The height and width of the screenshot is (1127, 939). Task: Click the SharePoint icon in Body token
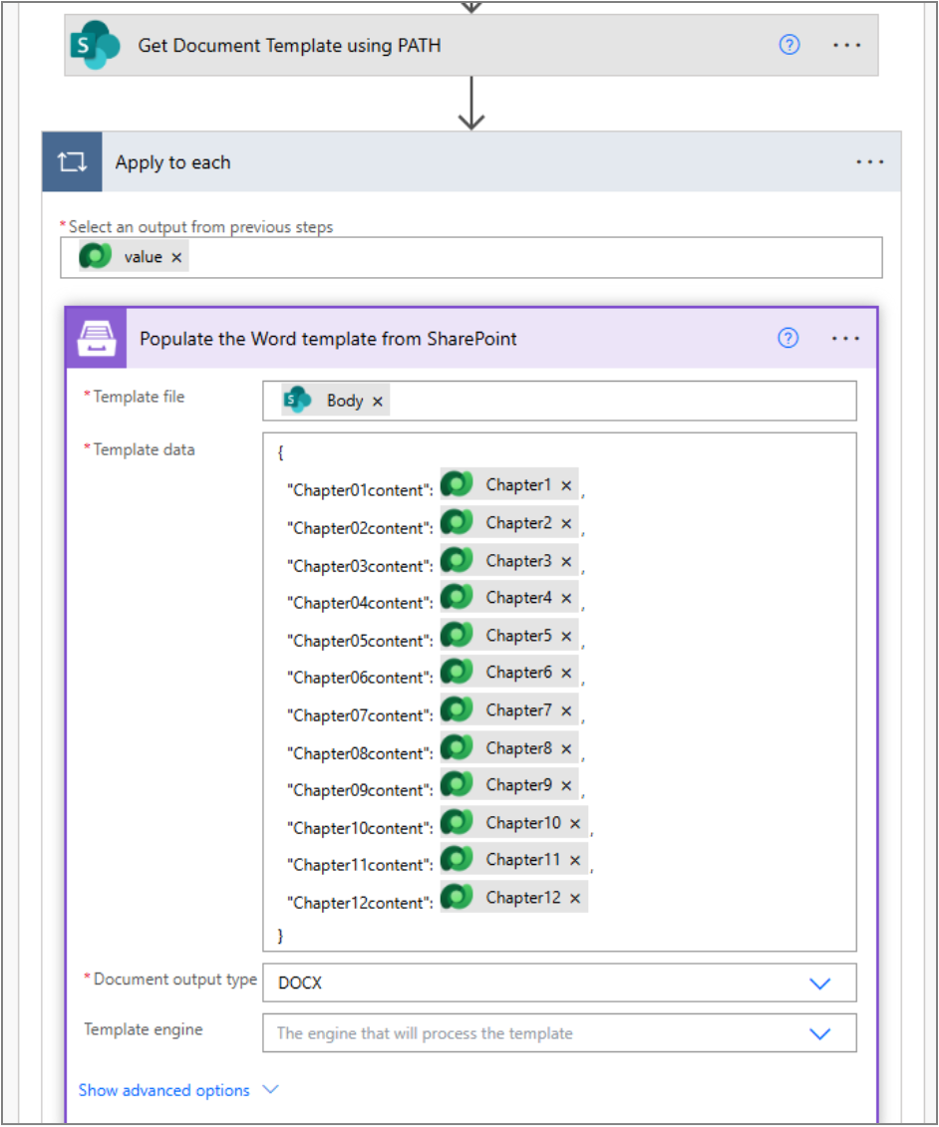click(x=297, y=400)
